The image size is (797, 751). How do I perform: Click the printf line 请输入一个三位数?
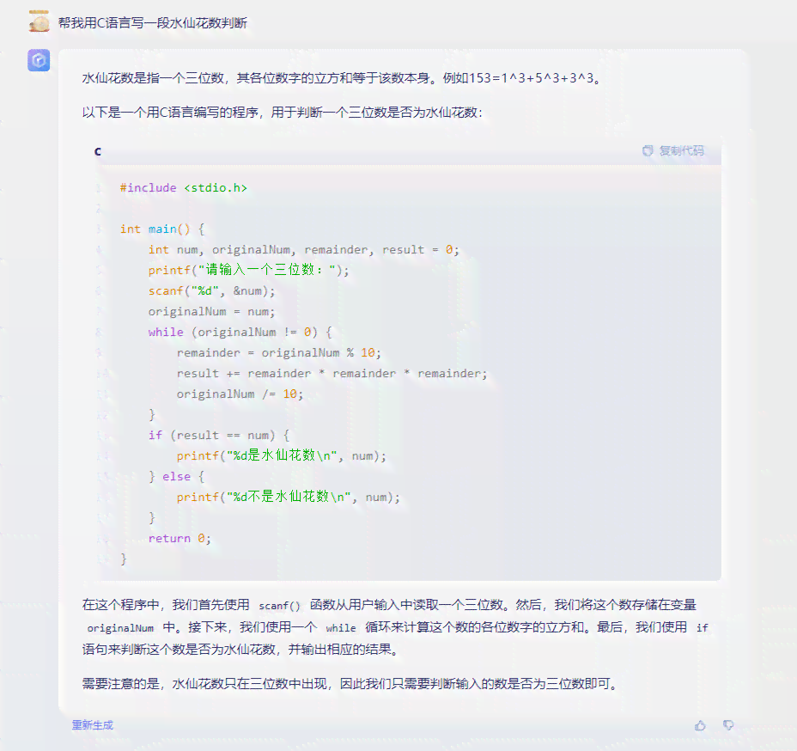[x=248, y=270]
